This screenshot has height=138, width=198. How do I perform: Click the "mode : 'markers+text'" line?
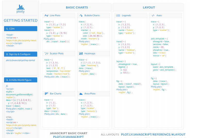(x=58, y=74)
